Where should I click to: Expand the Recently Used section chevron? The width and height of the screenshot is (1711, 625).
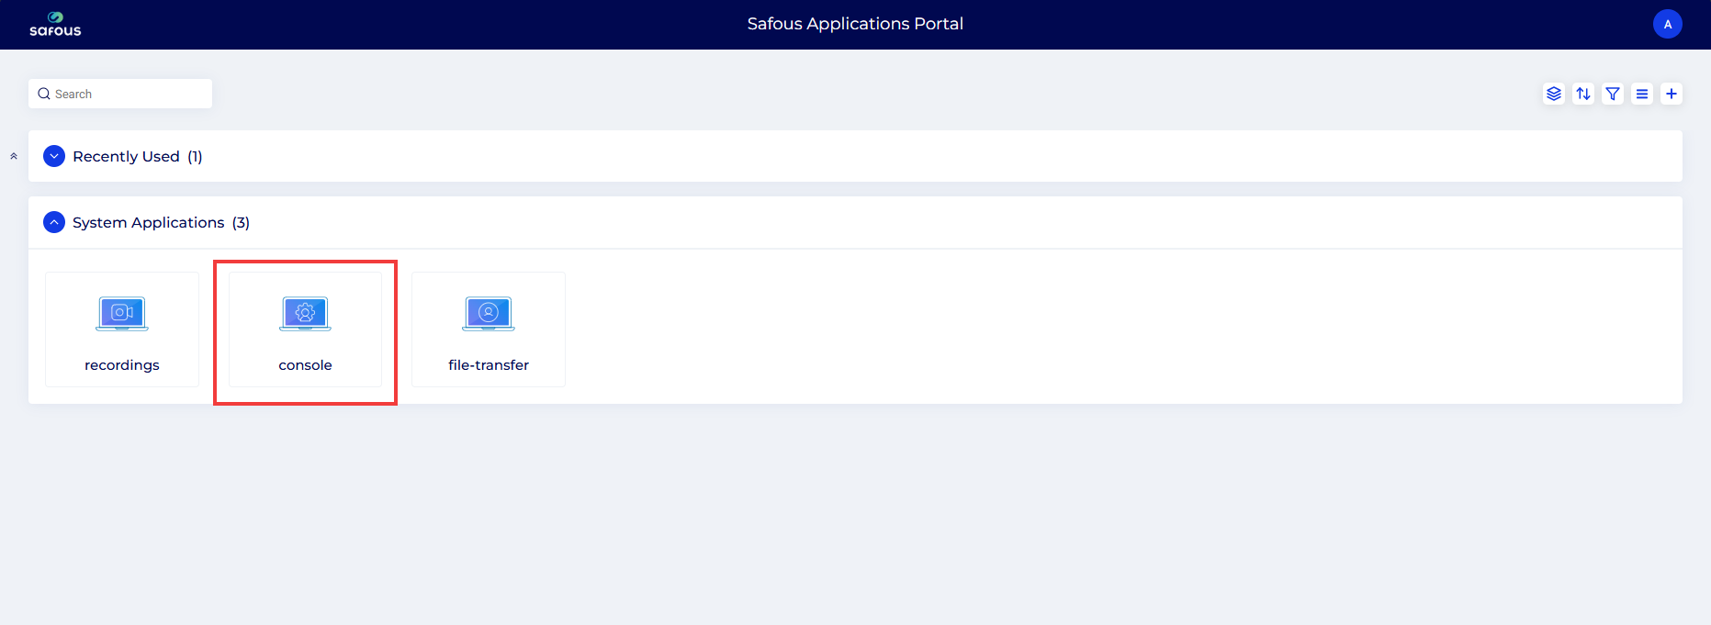[54, 156]
